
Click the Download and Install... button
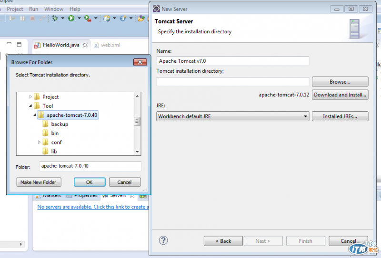coord(340,95)
